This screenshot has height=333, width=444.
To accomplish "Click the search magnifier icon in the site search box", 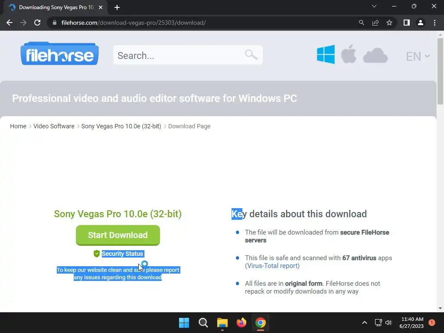I will [x=251, y=54].
